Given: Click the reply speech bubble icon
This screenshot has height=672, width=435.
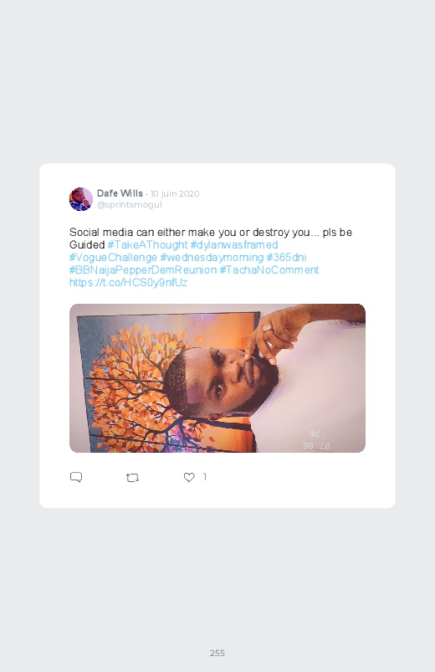Looking at the screenshot, I should coord(76,477).
